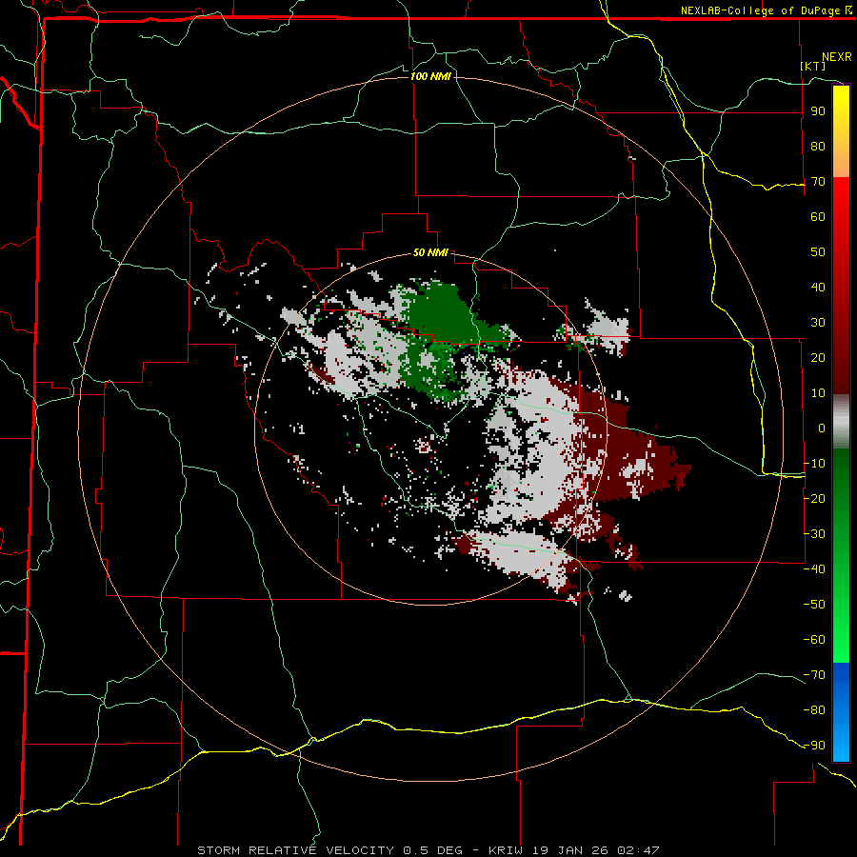This screenshot has height=857, width=857.
Task: Click the [KT] units label
Action: 813,66
